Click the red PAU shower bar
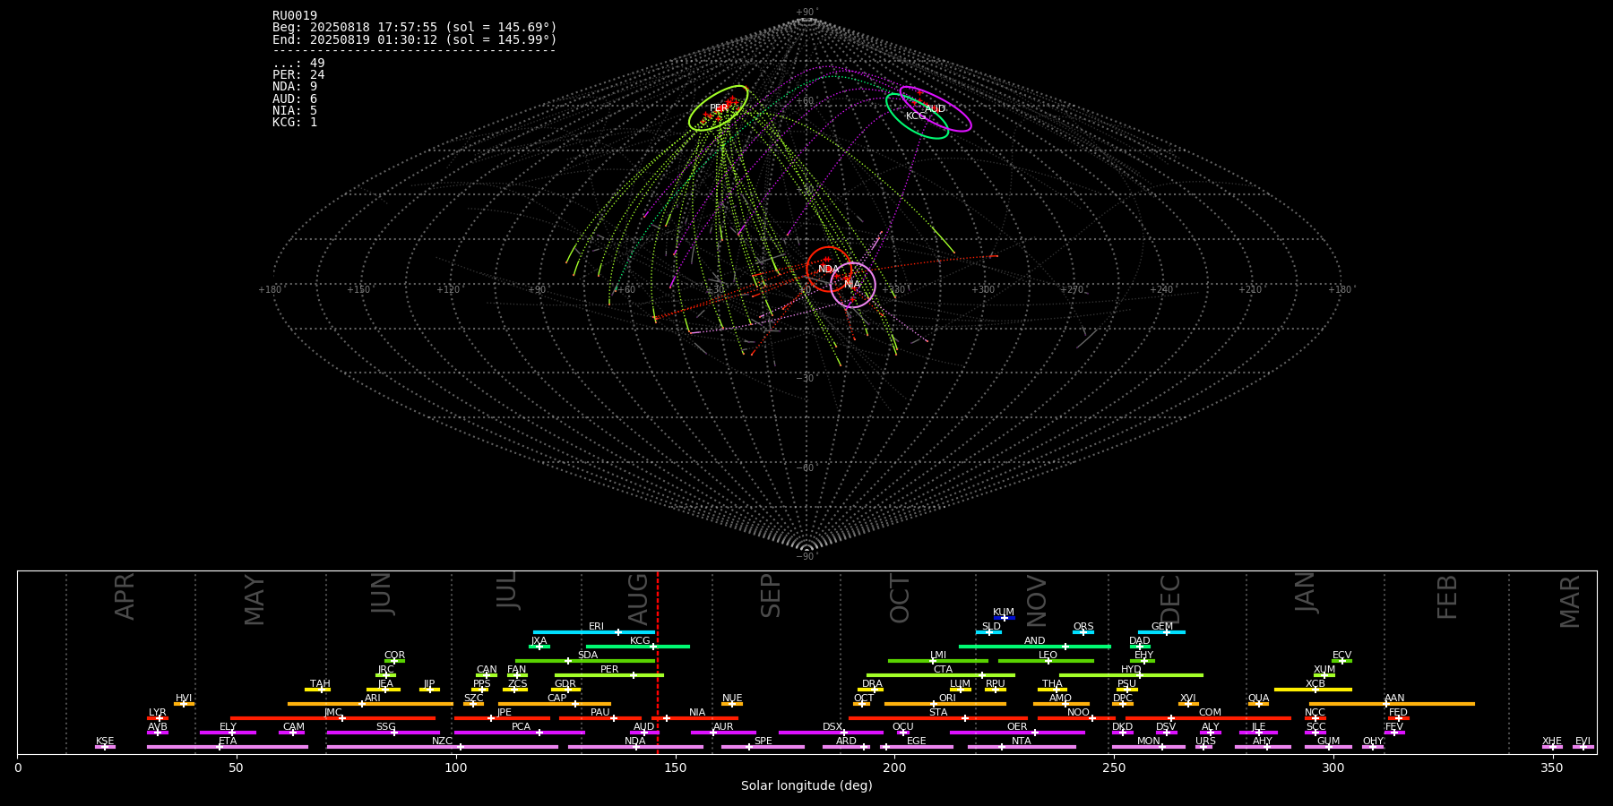Viewport: 1613px width, 806px height. 600,718
